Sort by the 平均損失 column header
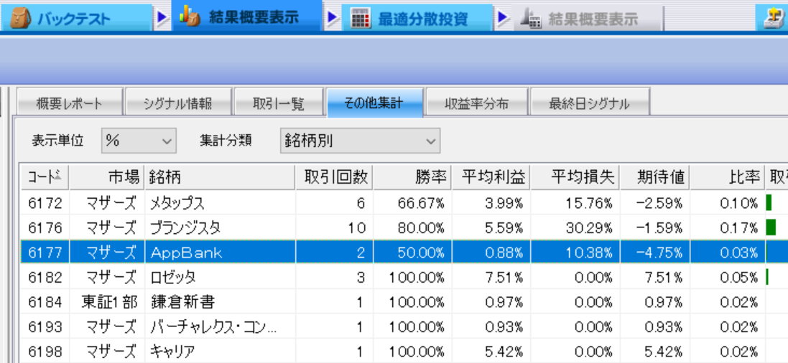The height and width of the screenshot is (363, 788). pos(575,176)
